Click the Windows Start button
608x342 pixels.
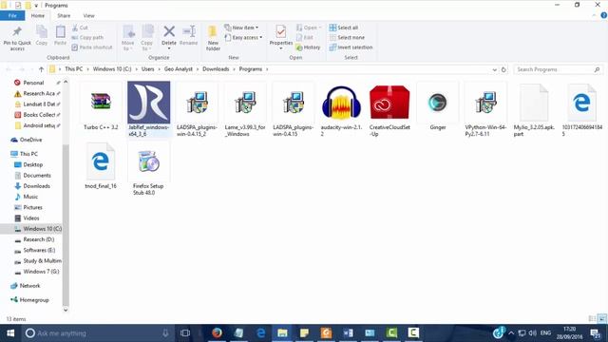[10, 332]
